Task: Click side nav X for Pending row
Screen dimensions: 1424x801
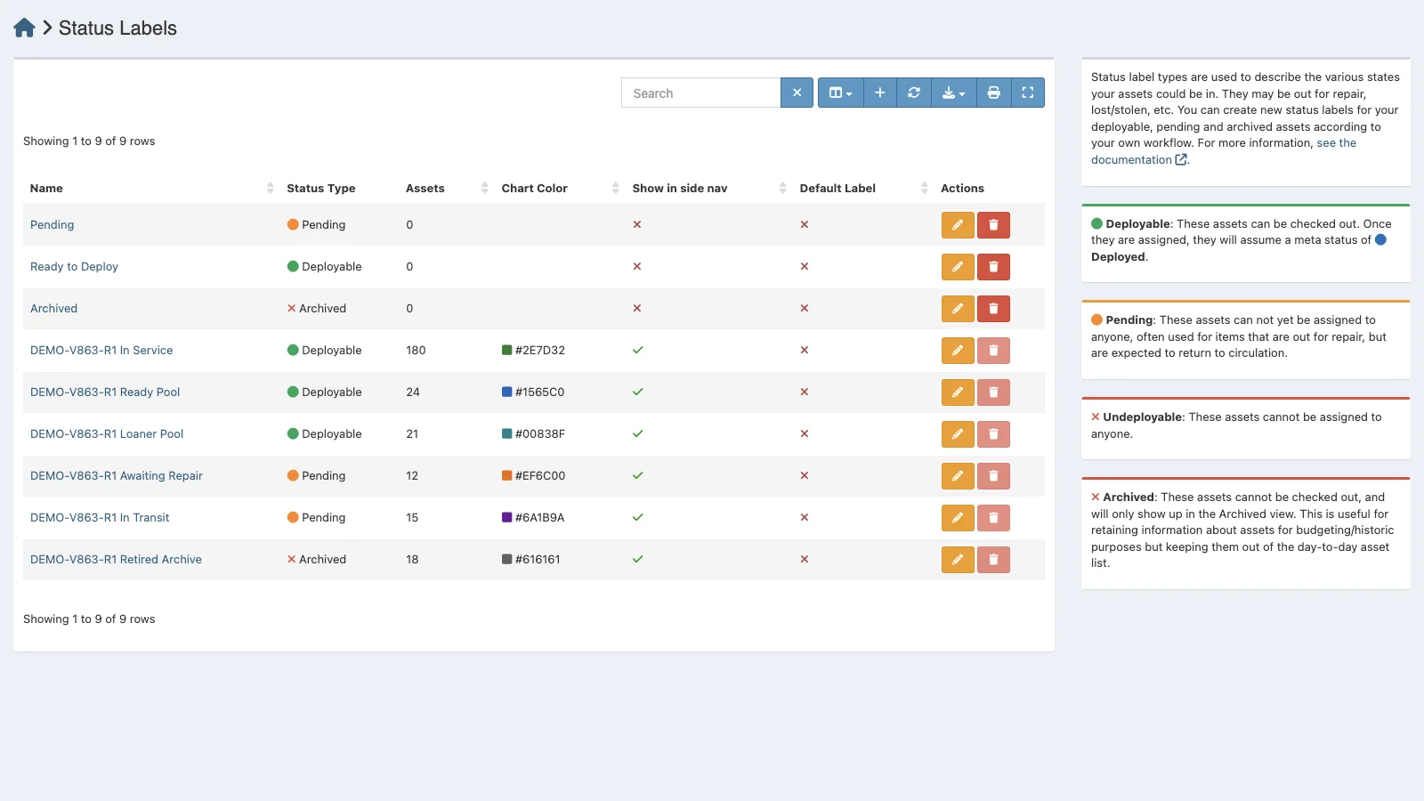Action: 637,225
